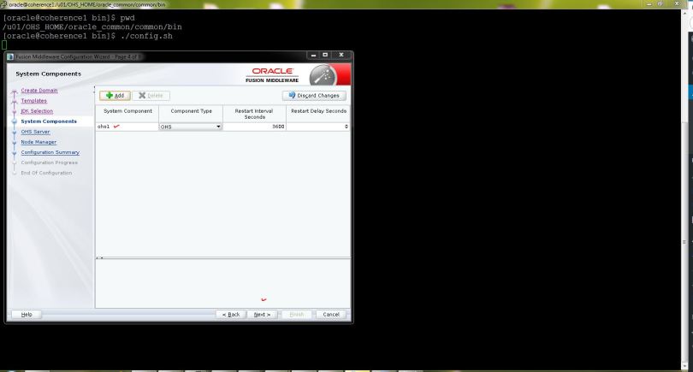Click the Add button with plus icon

pos(115,96)
